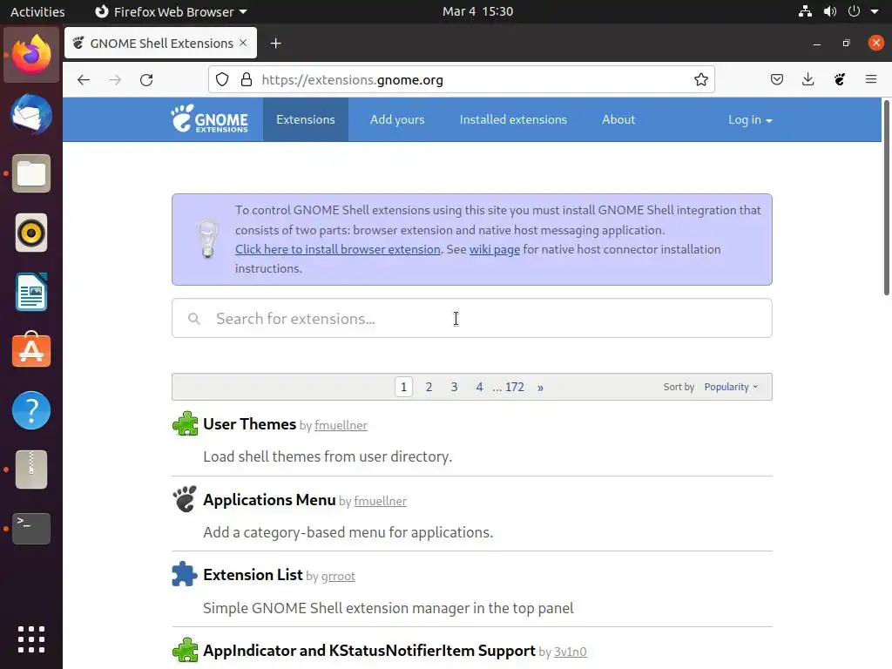Bookmark this page with the star icon
This screenshot has width=892, height=669.
[701, 79]
